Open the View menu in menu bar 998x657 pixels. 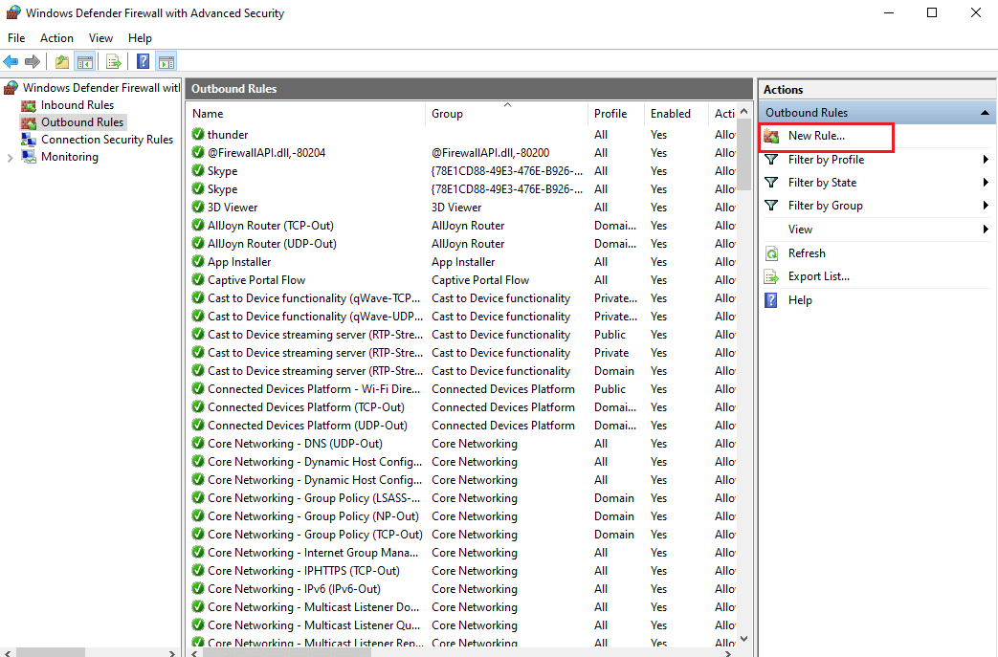pos(100,38)
